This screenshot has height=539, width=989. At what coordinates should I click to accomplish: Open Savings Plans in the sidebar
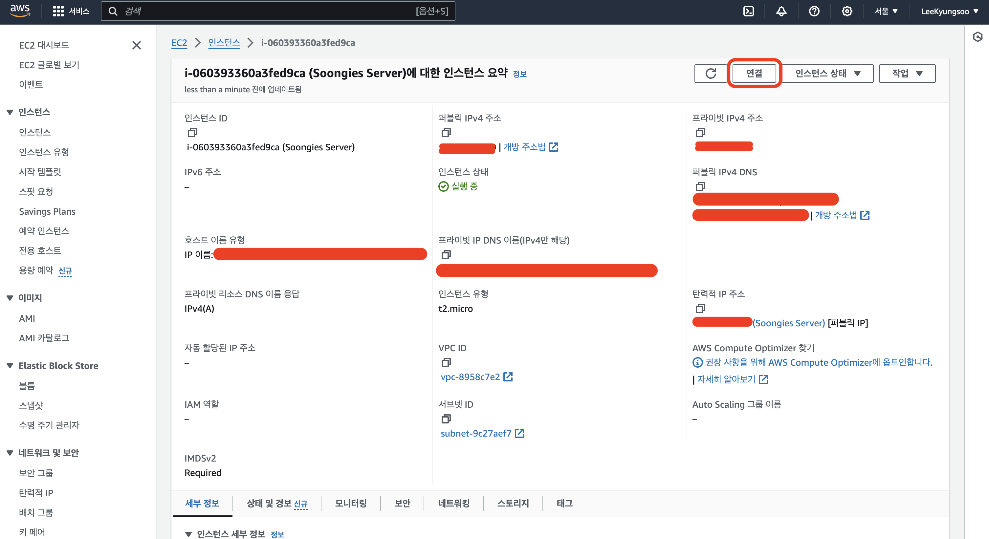(x=47, y=211)
